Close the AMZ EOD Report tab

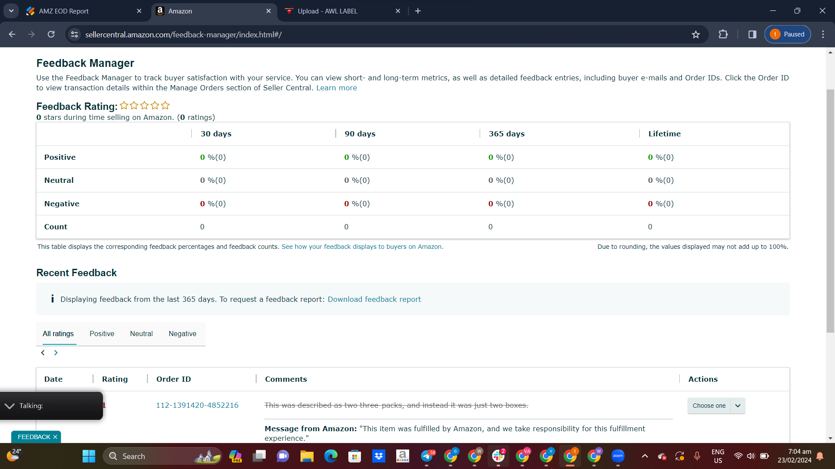tap(139, 11)
